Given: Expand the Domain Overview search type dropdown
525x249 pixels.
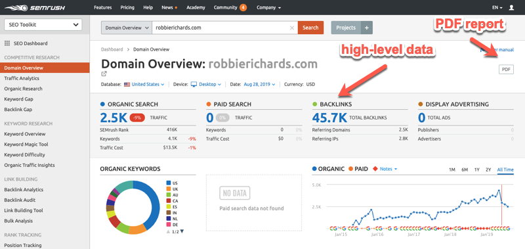Looking at the screenshot, I should tap(127, 28).
